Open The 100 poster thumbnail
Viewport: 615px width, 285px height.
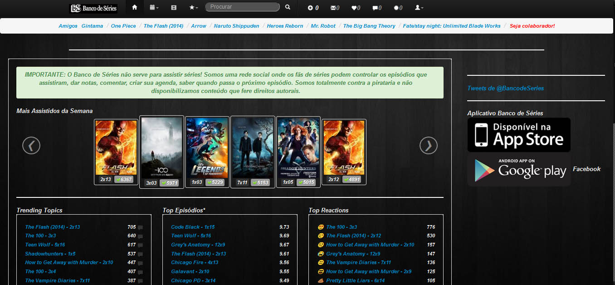pyautogui.click(x=161, y=147)
